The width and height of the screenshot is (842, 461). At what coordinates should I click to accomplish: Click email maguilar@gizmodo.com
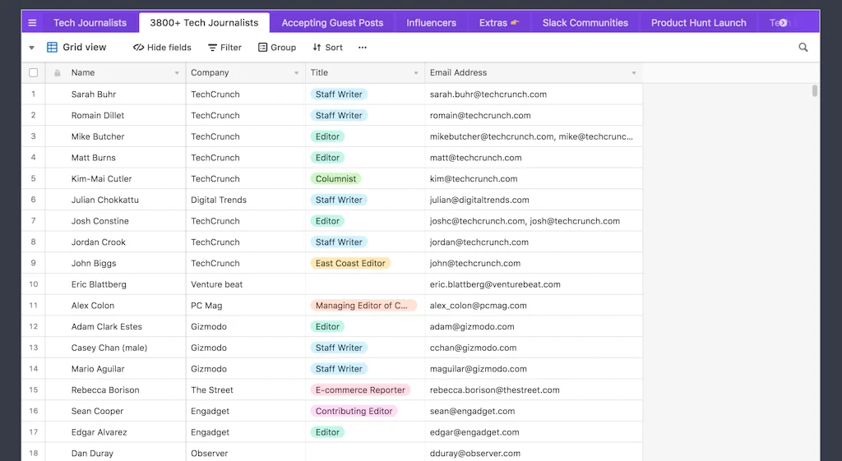478,369
